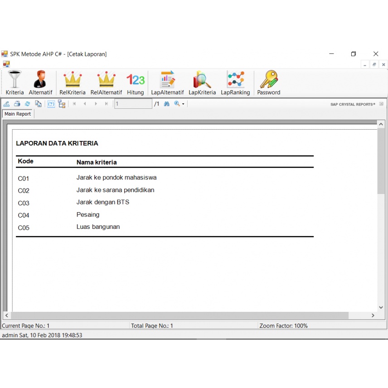Open the Password key icon
Viewport: 388px width, 388px height.
point(269,83)
